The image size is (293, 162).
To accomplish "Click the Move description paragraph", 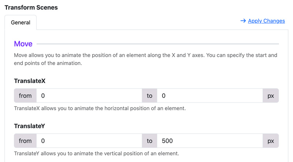I will [145, 59].
